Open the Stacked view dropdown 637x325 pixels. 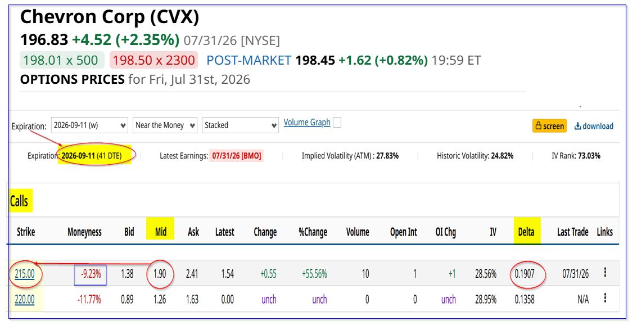[240, 125]
